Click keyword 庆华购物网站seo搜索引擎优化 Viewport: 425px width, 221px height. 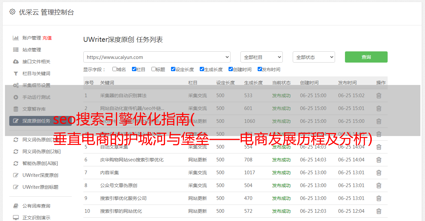[132, 160]
